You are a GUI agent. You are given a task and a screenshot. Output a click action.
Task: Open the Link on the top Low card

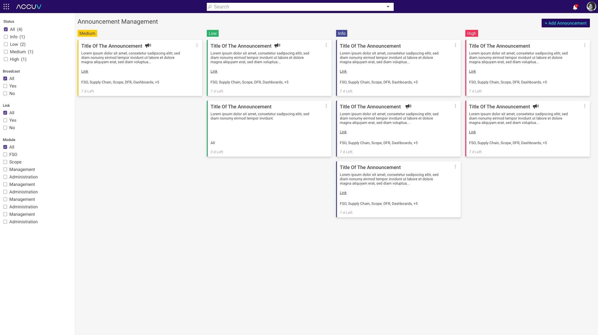coord(214,71)
